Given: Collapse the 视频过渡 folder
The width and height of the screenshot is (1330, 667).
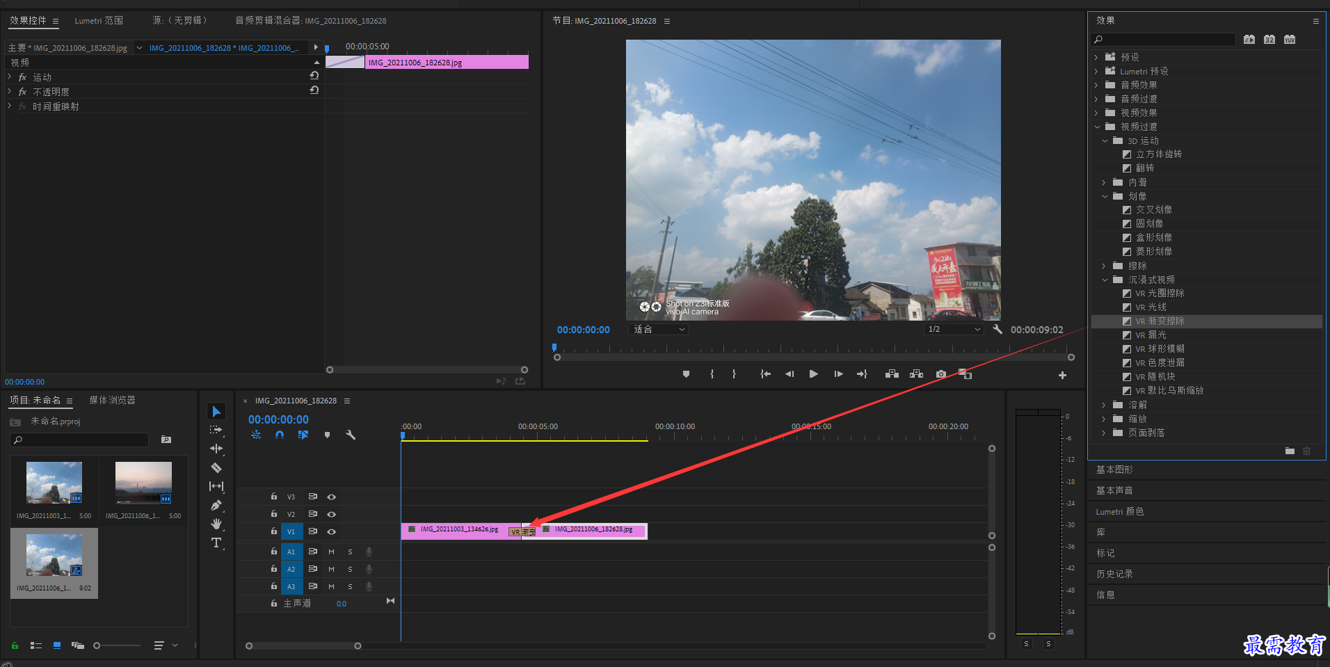Looking at the screenshot, I should (x=1097, y=127).
